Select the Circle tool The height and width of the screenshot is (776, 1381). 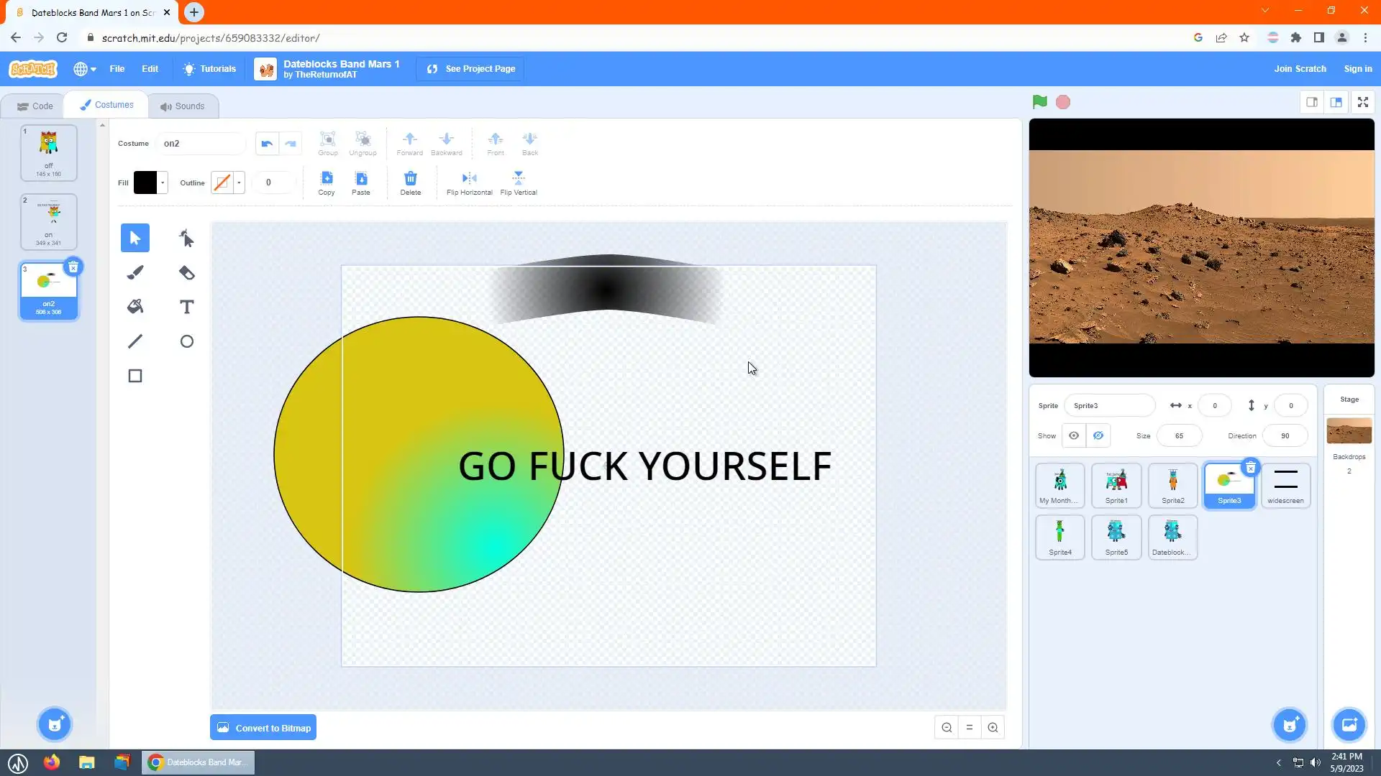(186, 341)
